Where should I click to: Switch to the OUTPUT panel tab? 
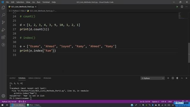[x=12, y=78]
